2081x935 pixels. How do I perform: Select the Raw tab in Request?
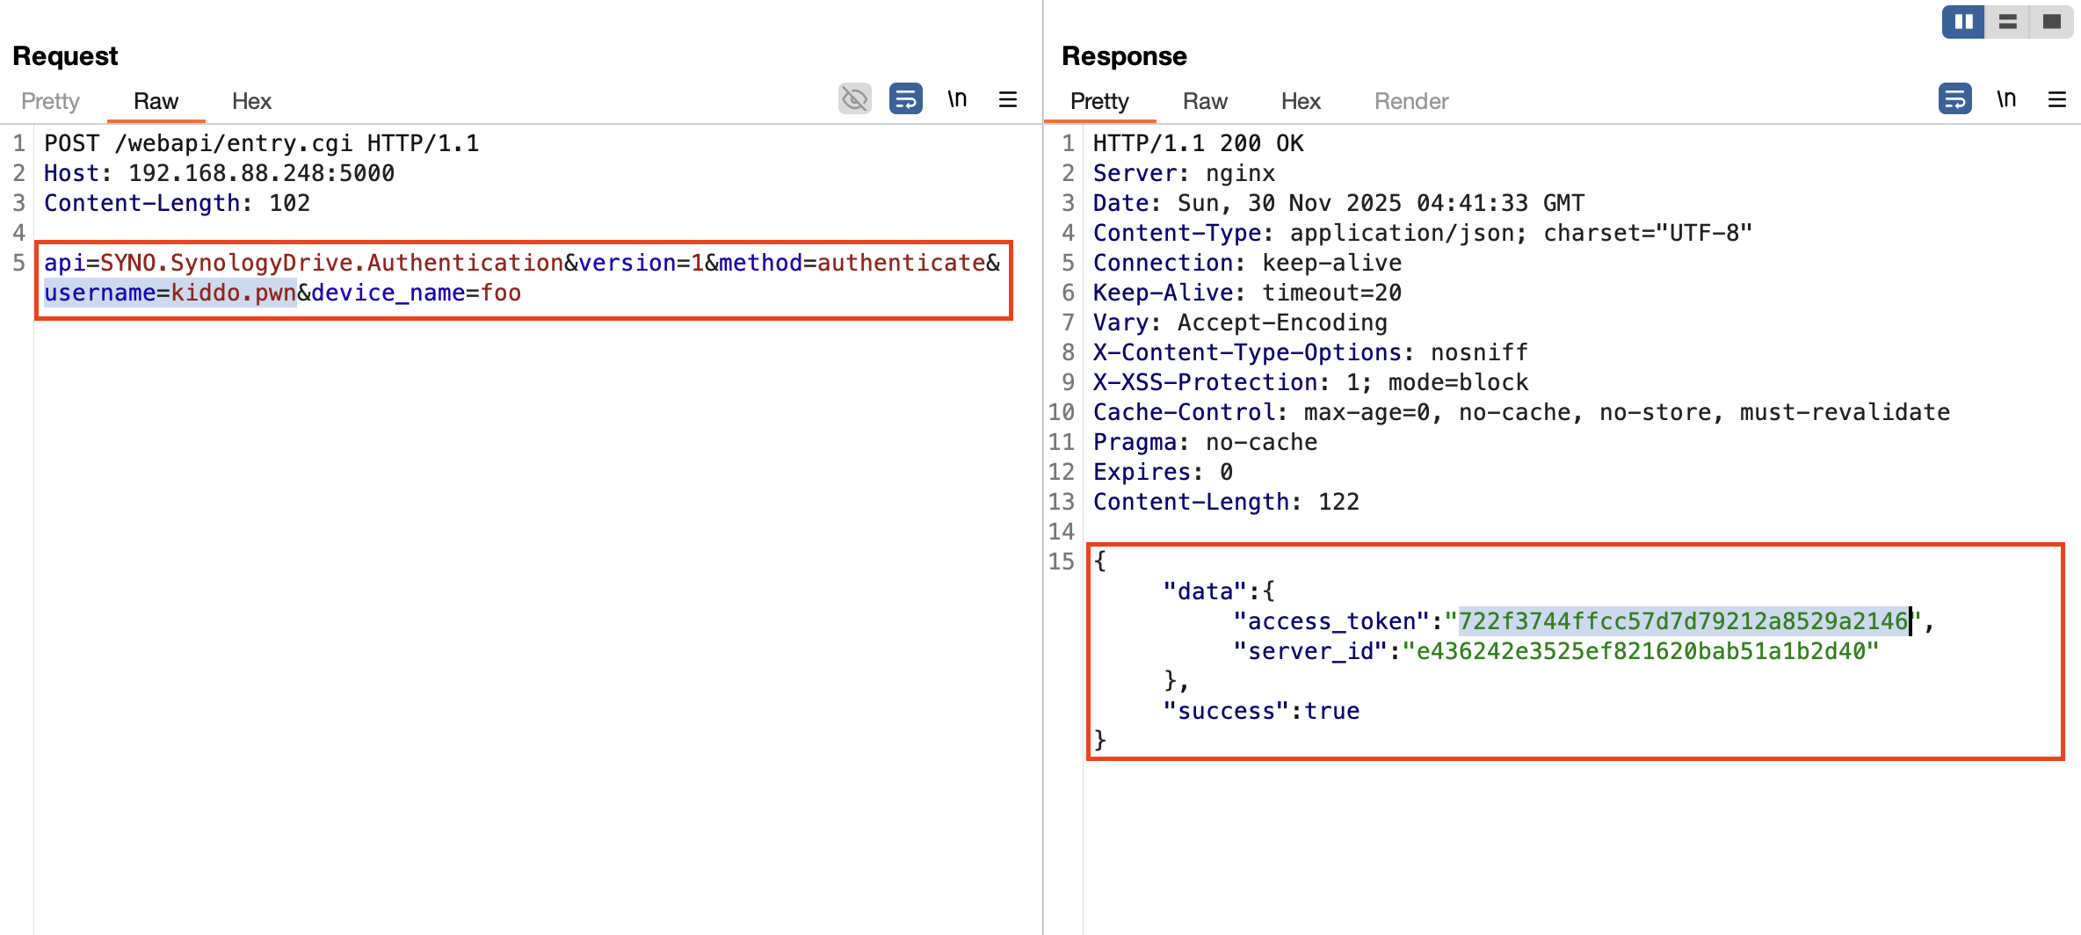(x=156, y=101)
